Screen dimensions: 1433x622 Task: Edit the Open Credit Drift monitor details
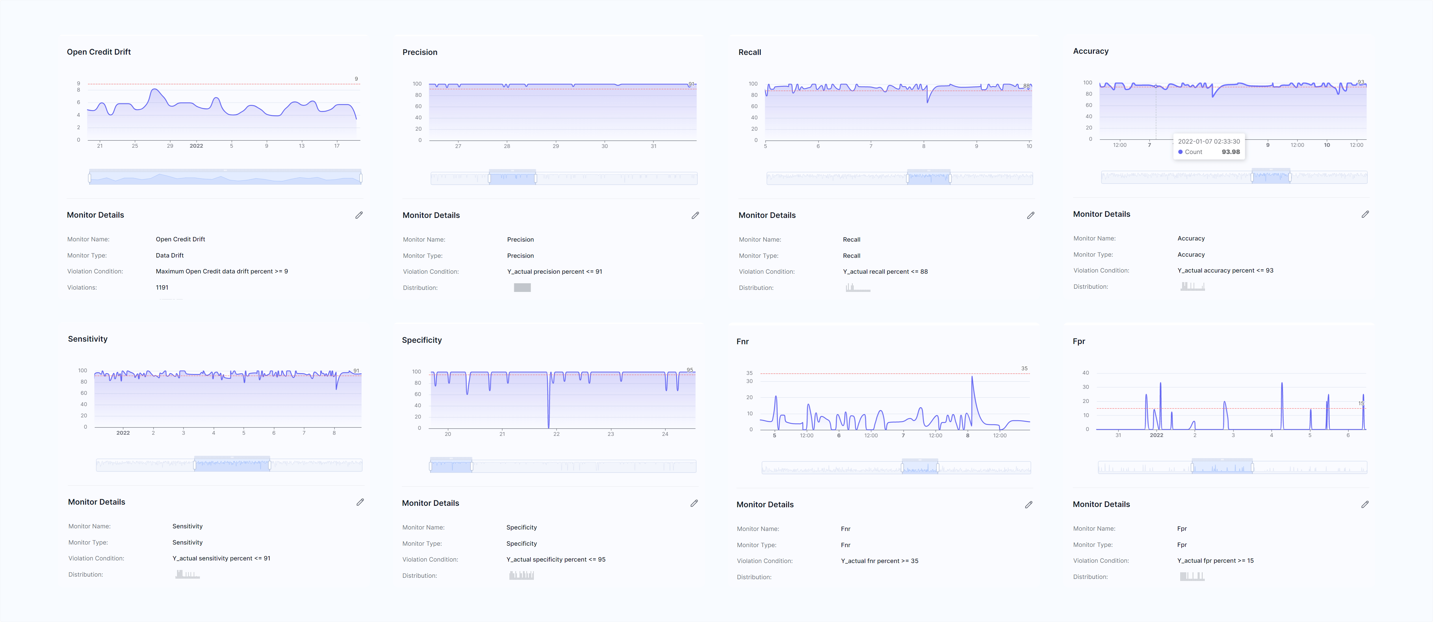(359, 215)
